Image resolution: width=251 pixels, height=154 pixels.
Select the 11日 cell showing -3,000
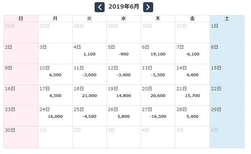tap(89, 74)
